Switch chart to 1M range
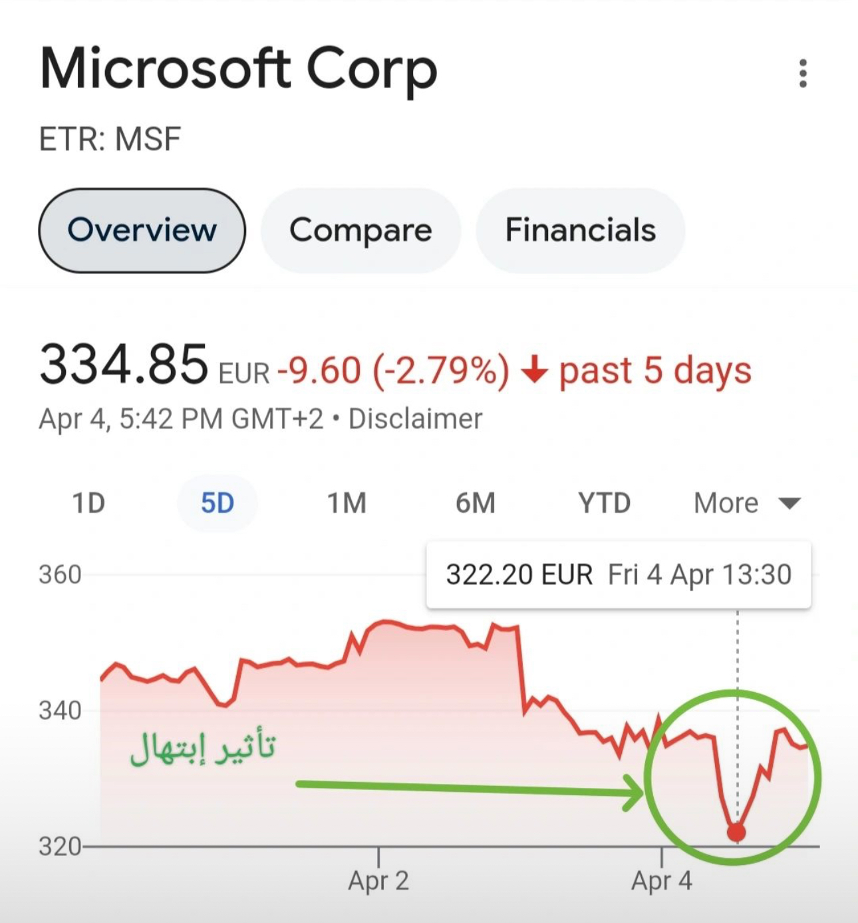The image size is (858, 923). point(347,503)
